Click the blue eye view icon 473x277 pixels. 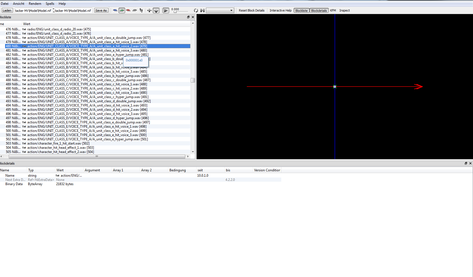[x=115, y=10]
